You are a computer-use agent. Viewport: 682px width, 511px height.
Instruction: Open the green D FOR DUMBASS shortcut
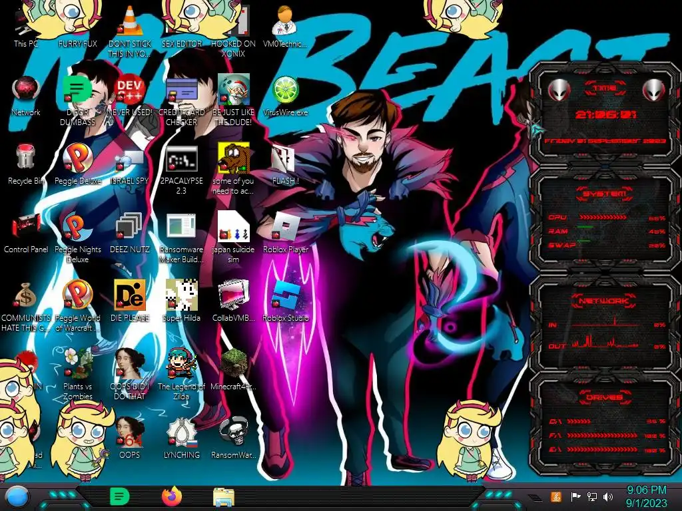[77, 101]
